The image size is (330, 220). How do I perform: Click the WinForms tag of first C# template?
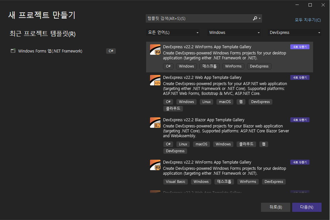point(233,66)
